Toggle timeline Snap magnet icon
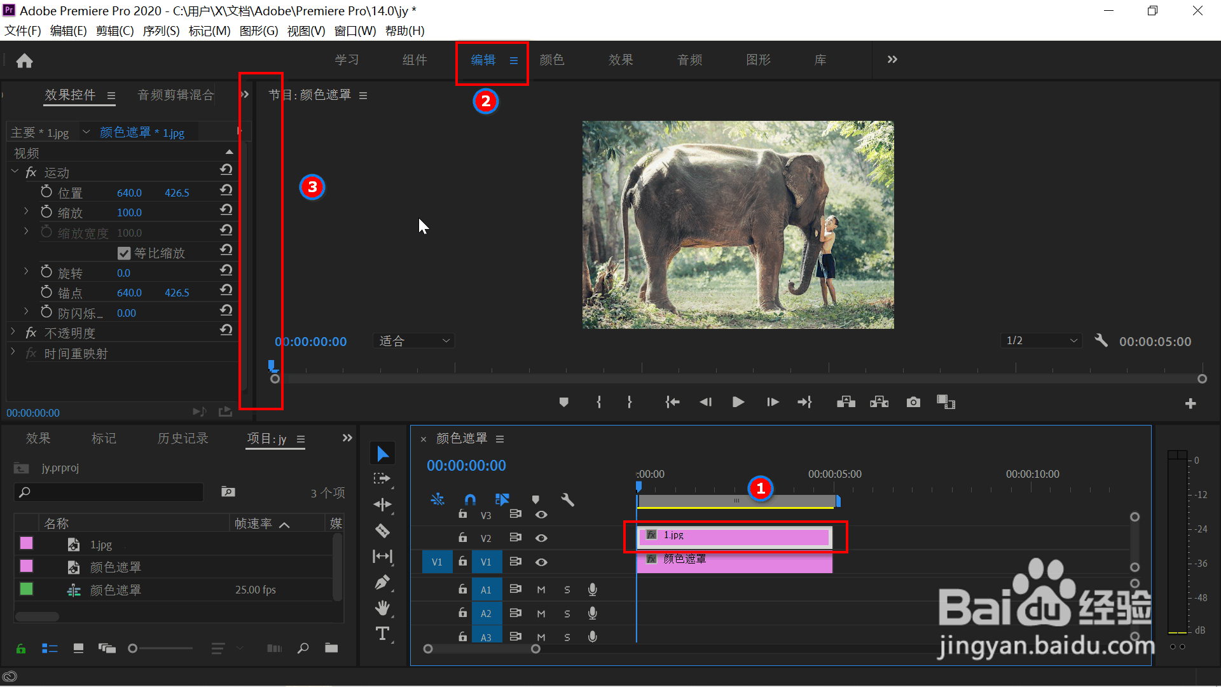The image size is (1221, 687). point(470,499)
